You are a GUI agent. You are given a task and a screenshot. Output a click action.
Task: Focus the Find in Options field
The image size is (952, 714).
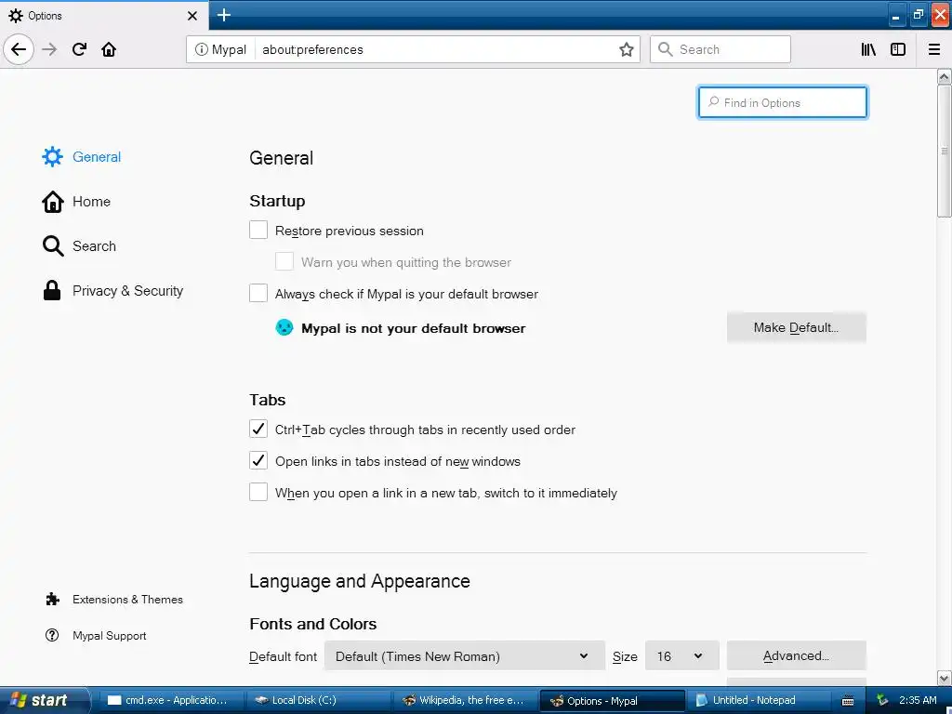(782, 102)
